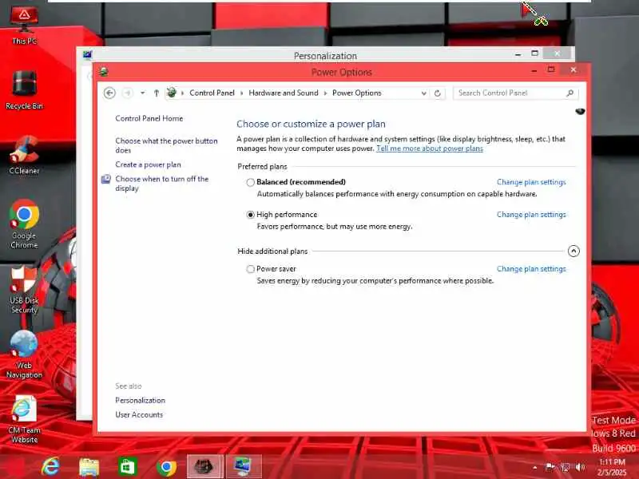639x479 pixels.
Task: Select the Balanced (recommended) plan
Action: tap(250, 182)
